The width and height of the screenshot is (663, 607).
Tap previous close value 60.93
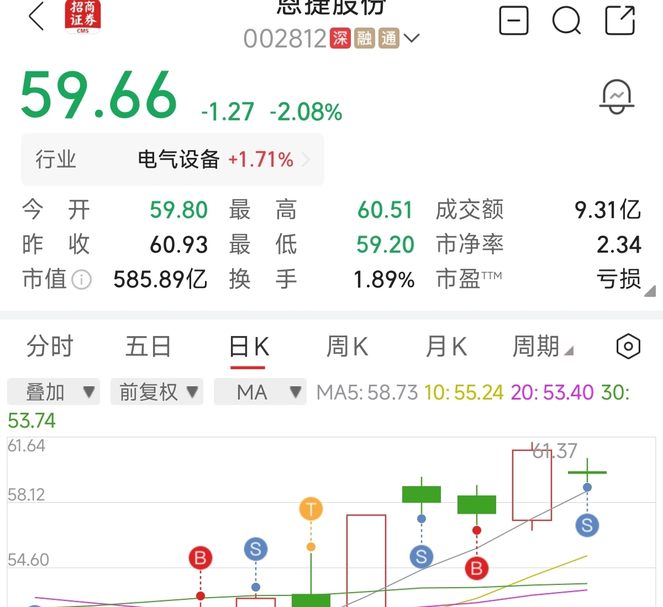[x=178, y=245]
